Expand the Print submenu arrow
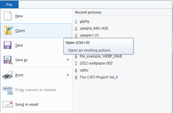The image size is (173, 113). [x=68, y=75]
